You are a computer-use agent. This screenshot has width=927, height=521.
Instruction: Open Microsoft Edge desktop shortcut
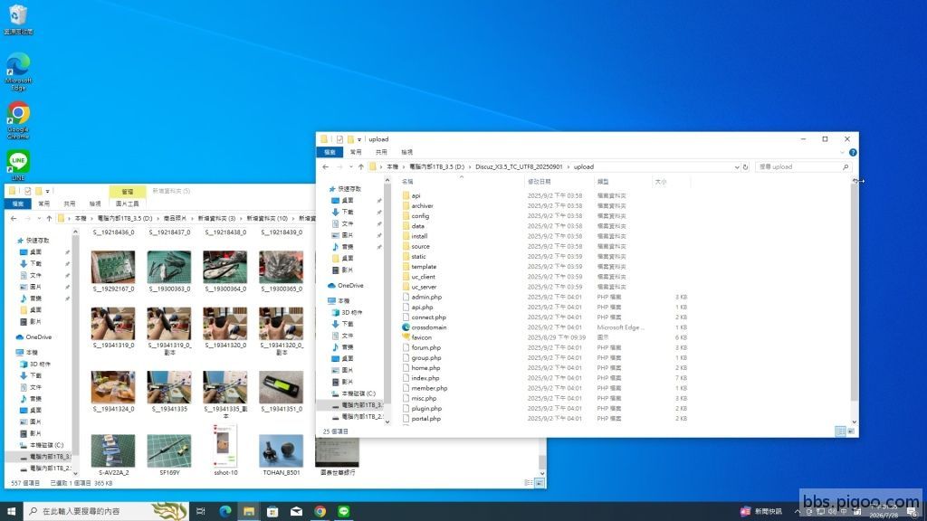(18, 71)
